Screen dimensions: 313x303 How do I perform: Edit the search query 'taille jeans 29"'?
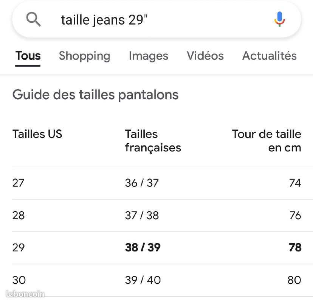(104, 19)
